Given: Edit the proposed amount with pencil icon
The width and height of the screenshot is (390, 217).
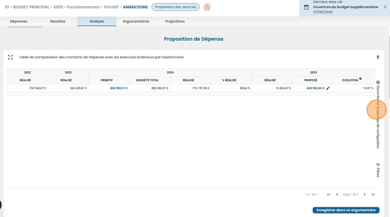Looking at the screenshot, I should click(328, 88).
